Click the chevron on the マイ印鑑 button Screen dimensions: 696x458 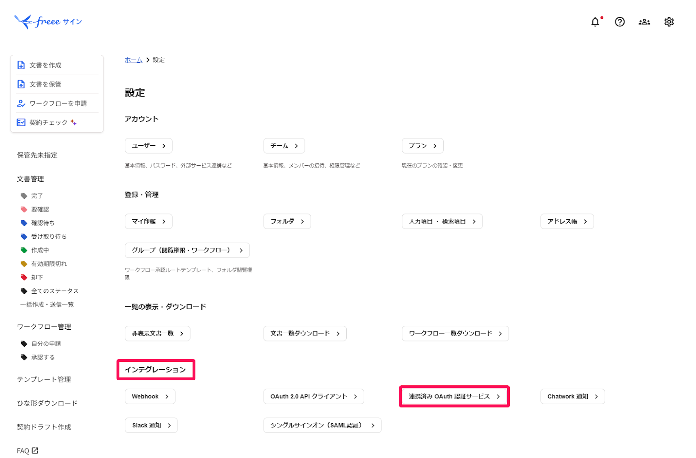coord(164,221)
